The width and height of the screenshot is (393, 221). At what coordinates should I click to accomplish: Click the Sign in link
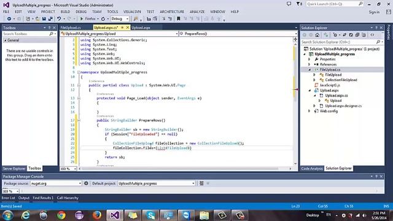(x=374, y=12)
